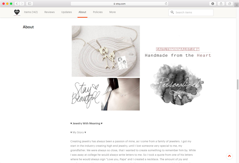The width and height of the screenshot is (239, 163).
Task: Open the Updates tab
Action: 67,12
